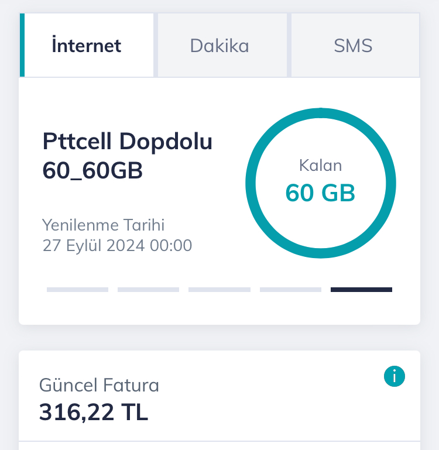Go to second package carousel indicator

(149, 290)
